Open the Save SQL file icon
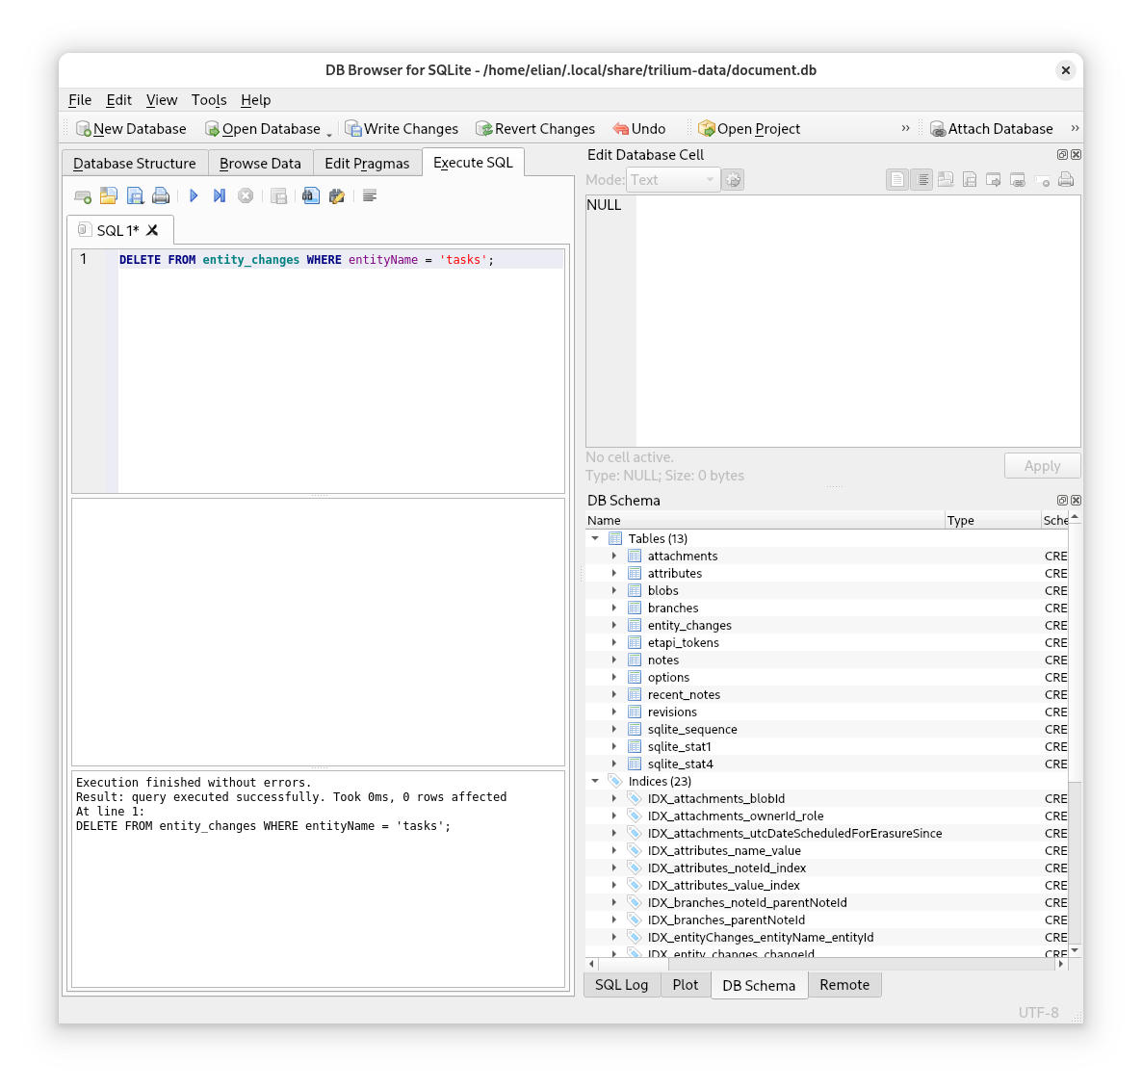The image size is (1142, 1088). pyautogui.click(x=136, y=195)
